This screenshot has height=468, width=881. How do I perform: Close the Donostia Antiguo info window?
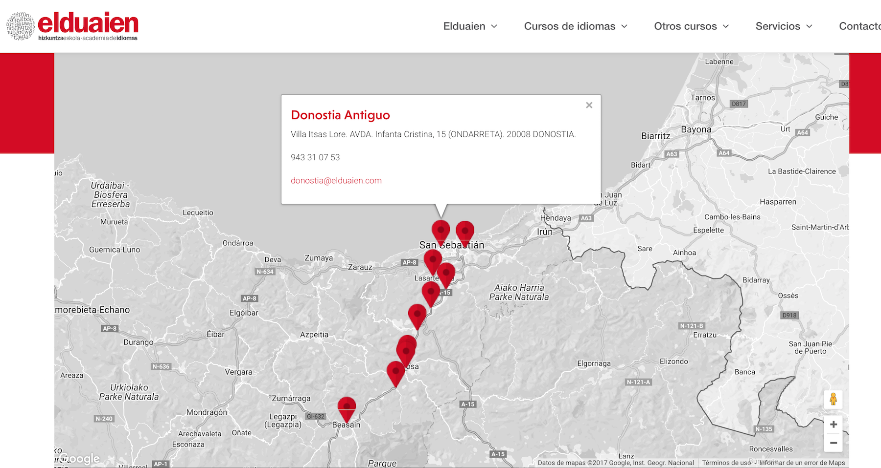[x=589, y=105]
